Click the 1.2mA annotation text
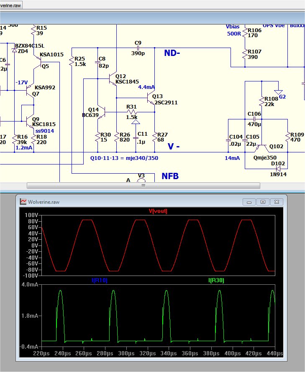 24,147
